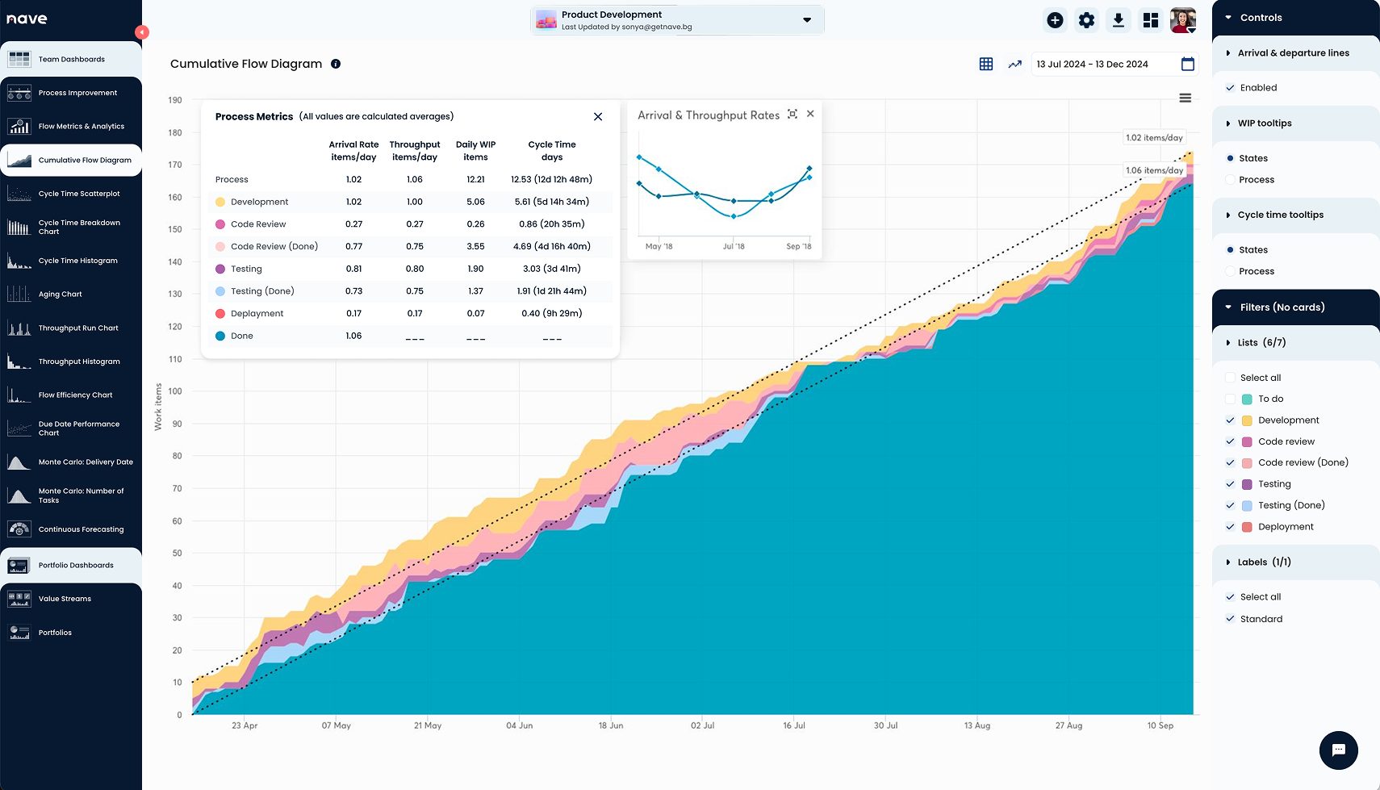
Task: Open the Value Streams section
Action: pos(65,598)
